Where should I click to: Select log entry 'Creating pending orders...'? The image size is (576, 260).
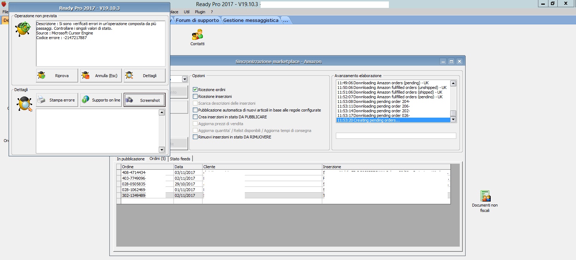[393, 120]
